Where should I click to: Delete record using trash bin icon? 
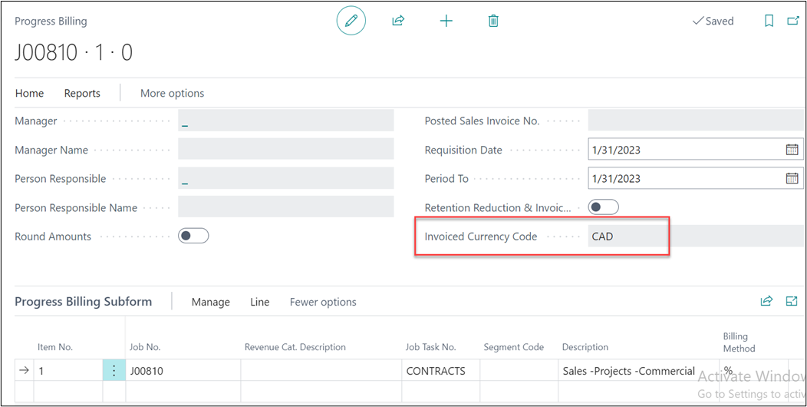(x=493, y=22)
